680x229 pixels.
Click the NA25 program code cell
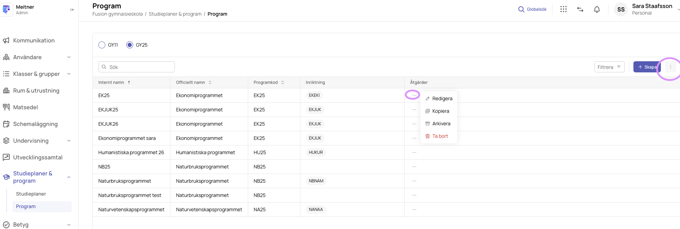tap(260, 210)
